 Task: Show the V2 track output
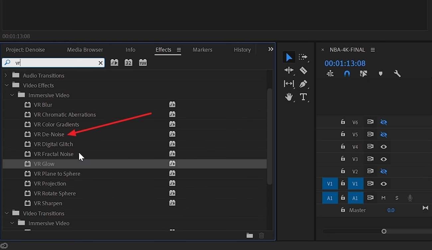click(384, 171)
